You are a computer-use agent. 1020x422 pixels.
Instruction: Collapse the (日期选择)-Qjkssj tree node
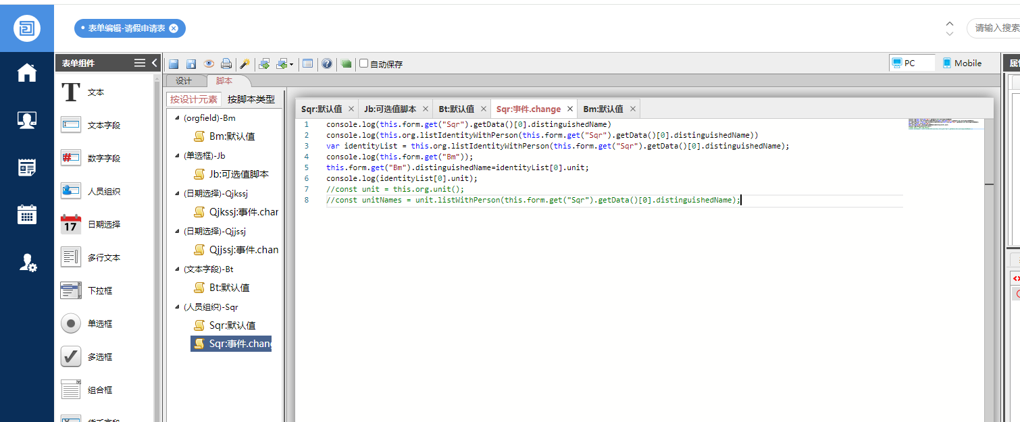[x=177, y=194]
